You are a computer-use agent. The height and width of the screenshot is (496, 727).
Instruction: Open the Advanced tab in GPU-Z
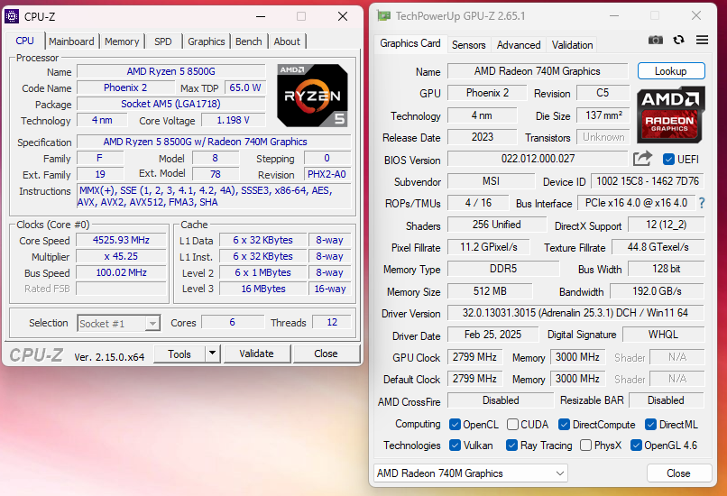(x=519, y=45)
